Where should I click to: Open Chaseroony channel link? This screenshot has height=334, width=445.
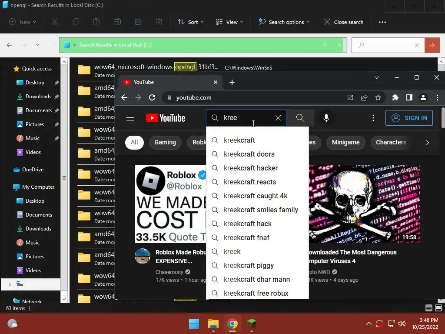169,272
